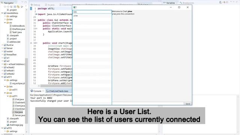Click the w5T2 project icon
The width and height of the screenshot is (240, 135).
5,128
